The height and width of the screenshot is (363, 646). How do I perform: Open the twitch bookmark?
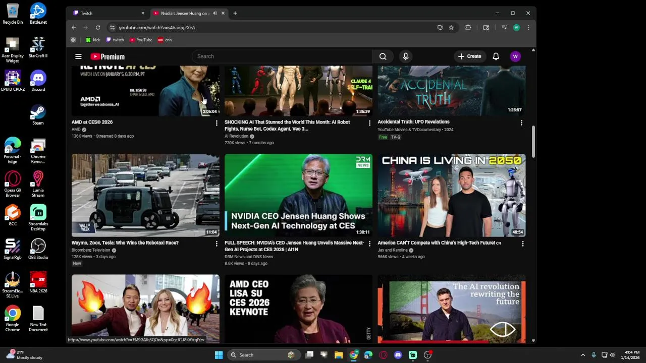(115, 40)
